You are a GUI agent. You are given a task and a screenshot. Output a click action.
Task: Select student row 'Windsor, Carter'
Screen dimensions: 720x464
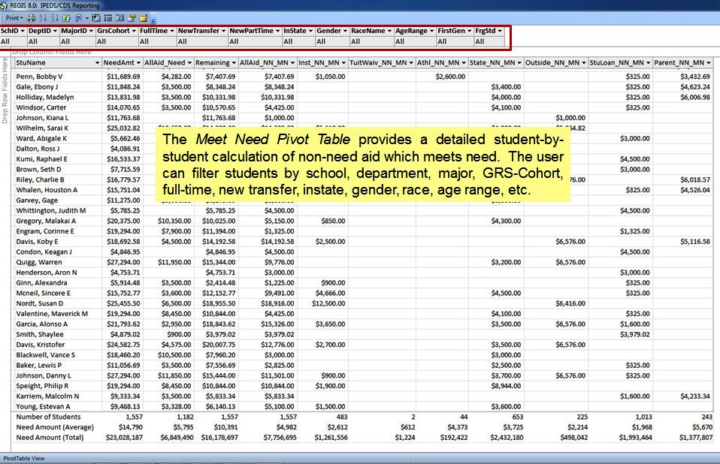coord(41,107)
